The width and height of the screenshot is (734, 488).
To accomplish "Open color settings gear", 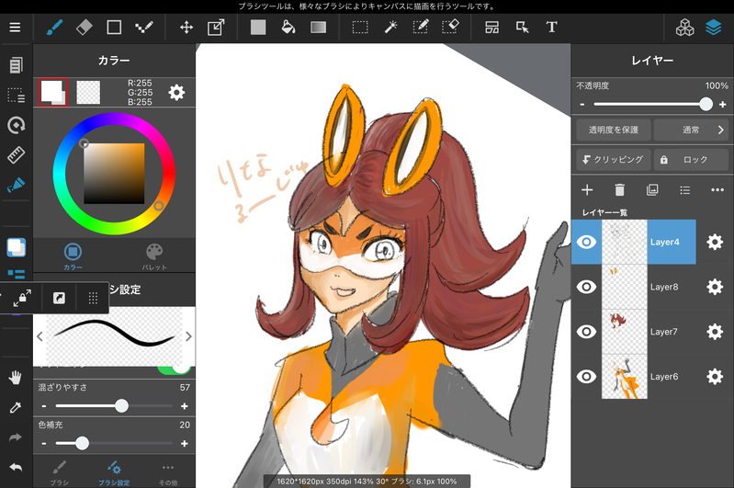I will (176, 92).
